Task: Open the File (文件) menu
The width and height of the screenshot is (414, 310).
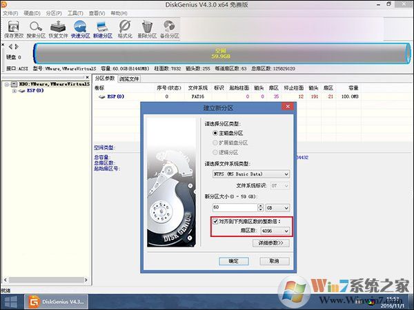Action: (10, 13)
